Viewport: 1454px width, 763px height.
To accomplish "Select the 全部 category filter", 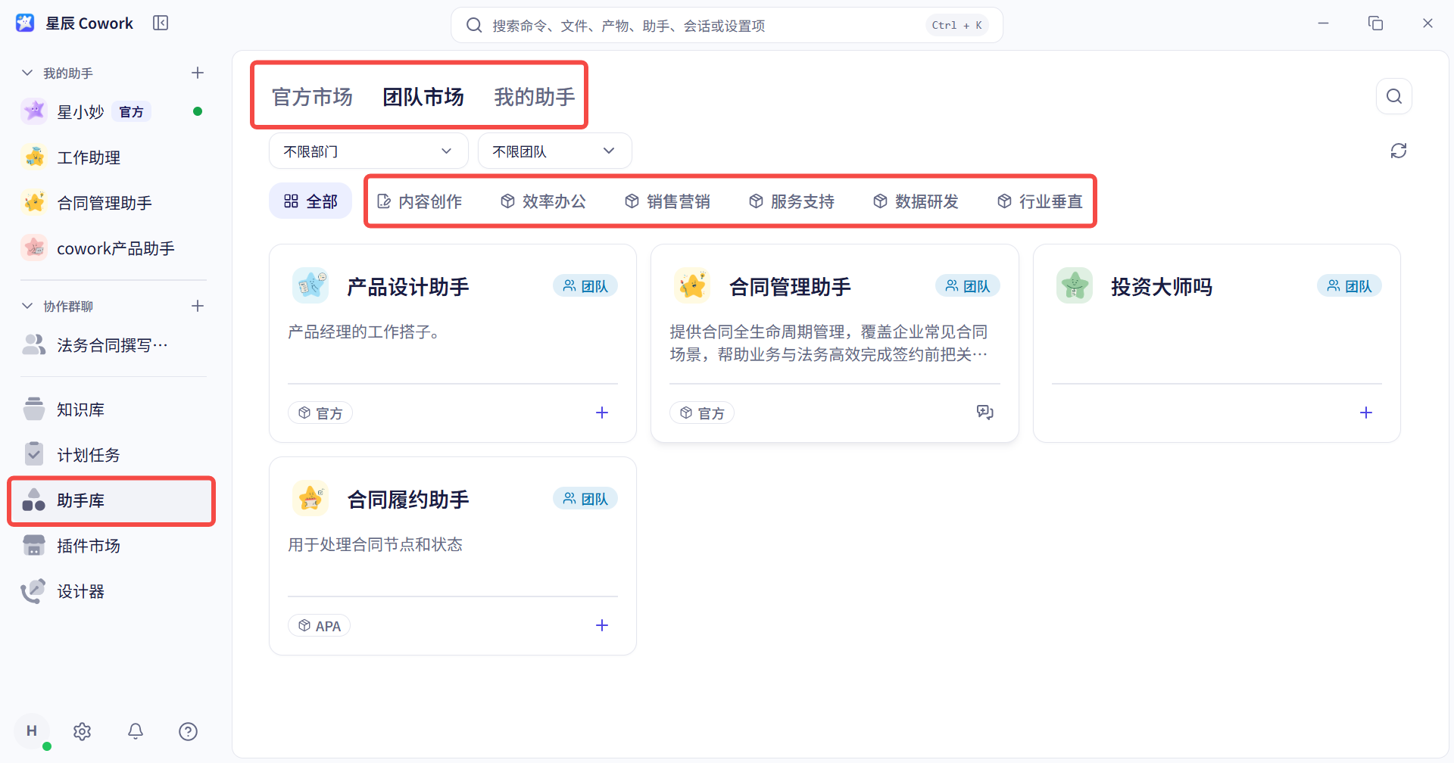I will 310,201.
